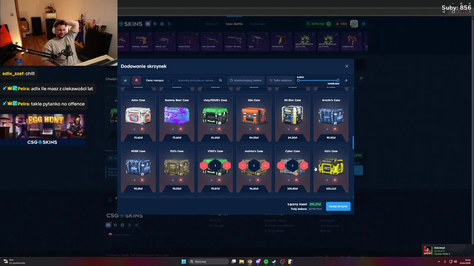Click the crown icon on G2a Case
Image resolution: width=474 pixels, height=266 pixels.
250,129
